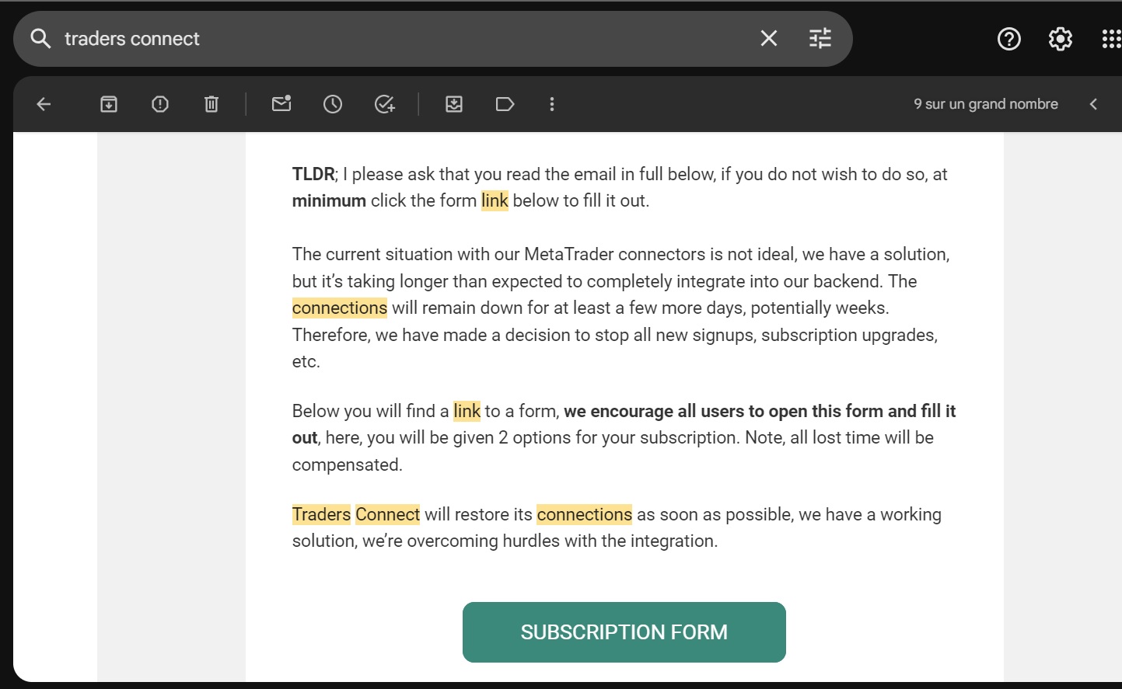This screenshot has width=1122, height=689.
Task: Archive this email conversation
Action: pyautogui.click(x=109, y=104)
